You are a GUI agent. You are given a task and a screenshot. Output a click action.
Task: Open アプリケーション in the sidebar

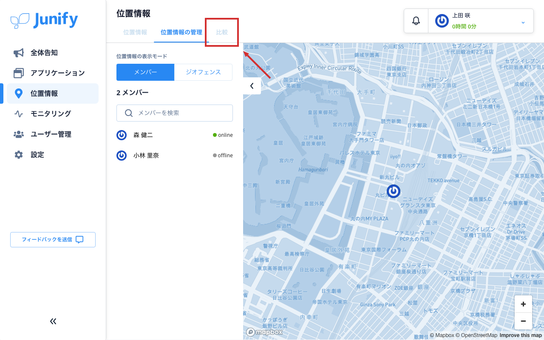coord(53,73)
